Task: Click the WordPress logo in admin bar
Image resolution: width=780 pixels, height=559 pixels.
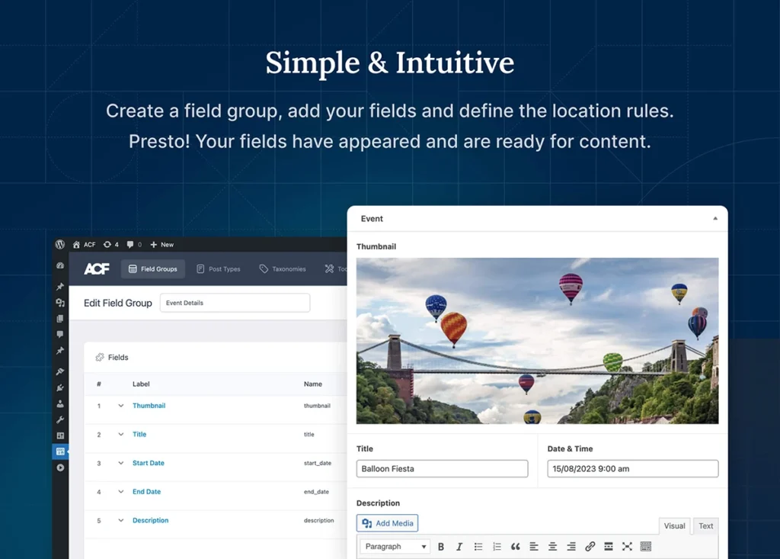Action: (60, 245)
